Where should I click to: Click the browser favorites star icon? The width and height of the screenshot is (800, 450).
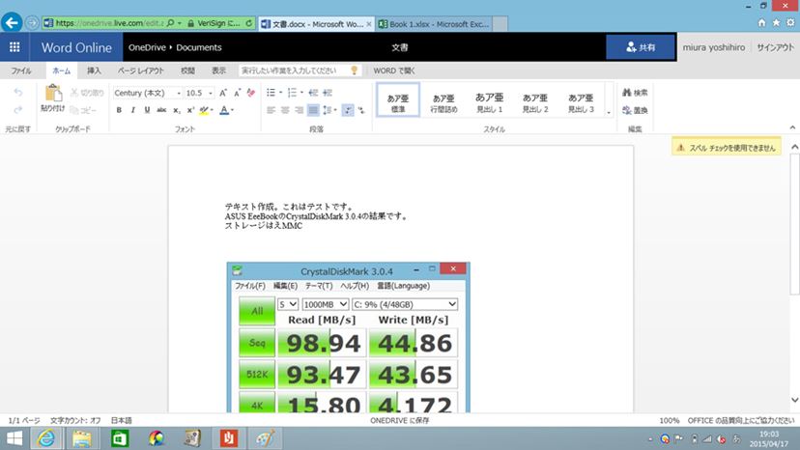click(776, 23)
